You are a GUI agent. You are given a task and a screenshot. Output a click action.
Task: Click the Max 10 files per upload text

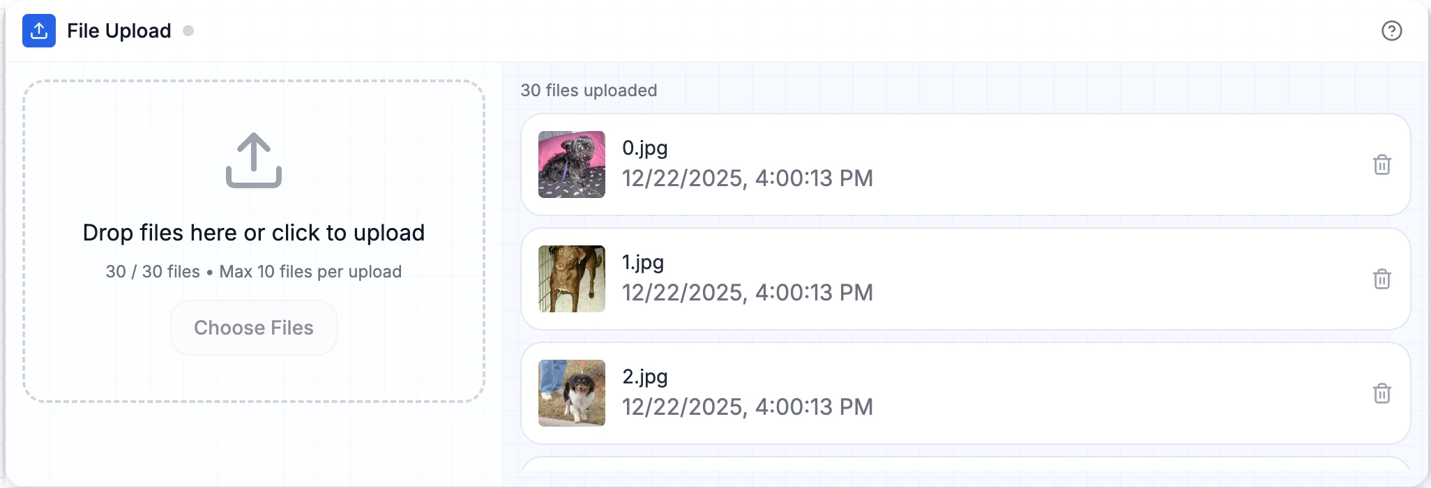pos(310,272)
